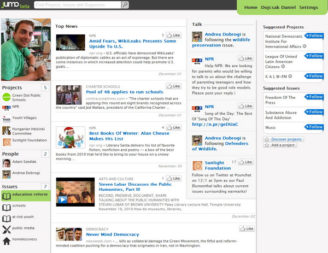Click Hungarian Helsinki Committee icon
Viewport: 328px width, 253px height.
tap(7, 131)
